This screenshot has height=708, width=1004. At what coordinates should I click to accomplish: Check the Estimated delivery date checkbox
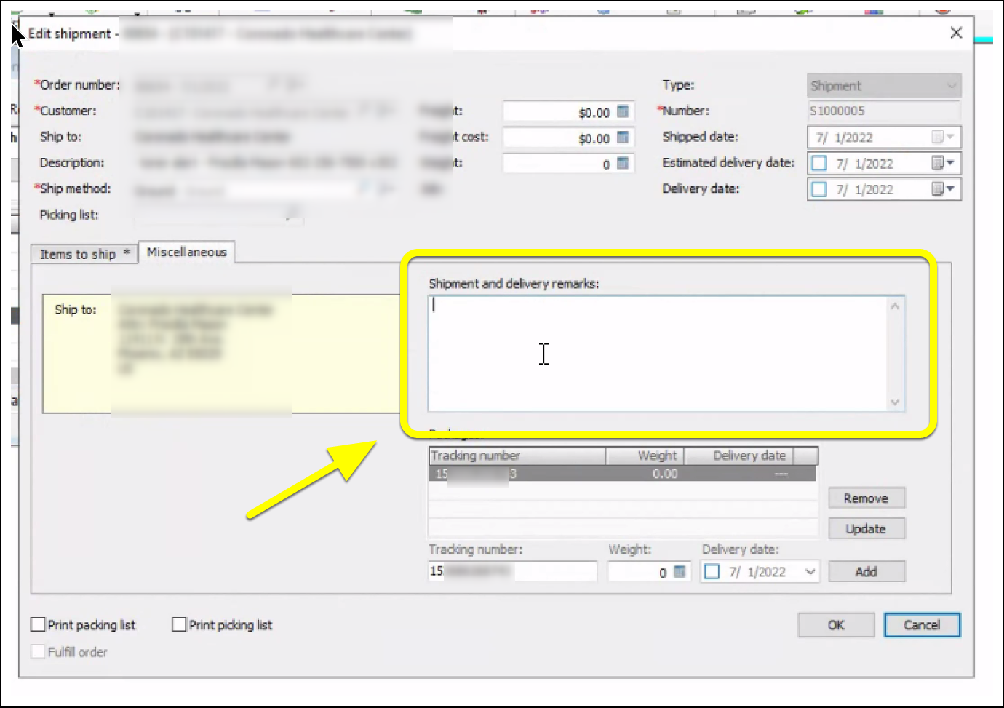(818, 163)
